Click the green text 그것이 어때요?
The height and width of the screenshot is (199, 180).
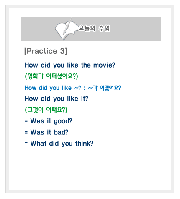[x=46, y=110]
